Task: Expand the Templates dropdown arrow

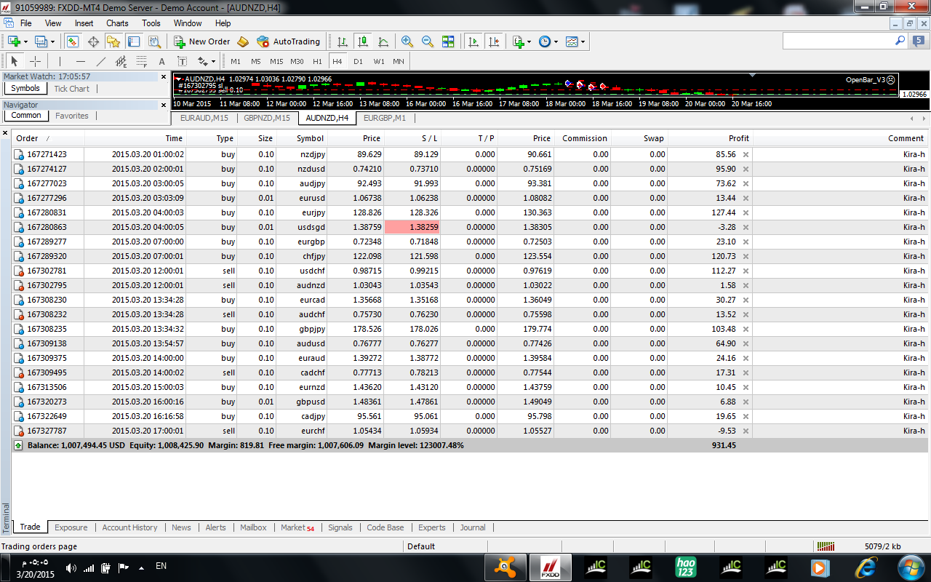Action: (583, 41)
